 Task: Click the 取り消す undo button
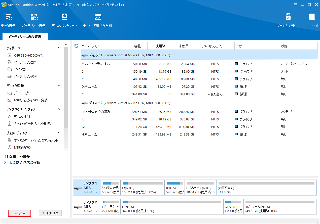point(50,213)
